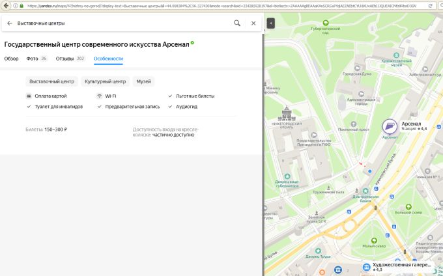Click Малый сквер park marker
Viewport: 443px width, 276px height.
(x=374, y=241)
